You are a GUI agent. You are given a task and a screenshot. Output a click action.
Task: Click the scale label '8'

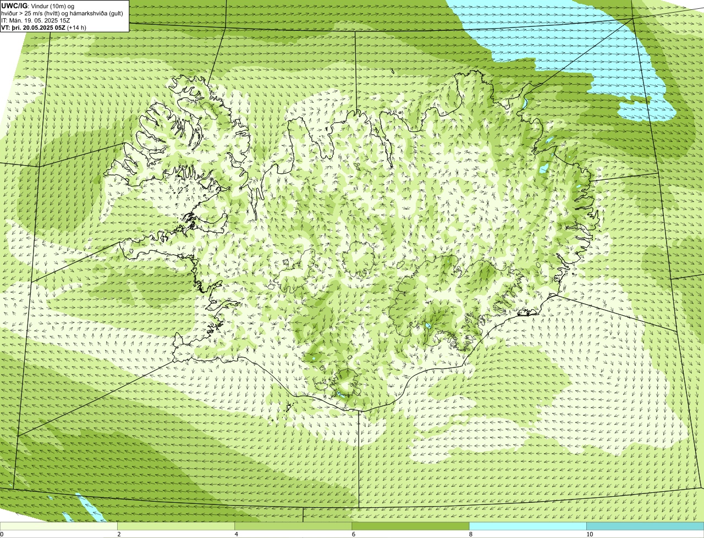(x=470, y=534)
